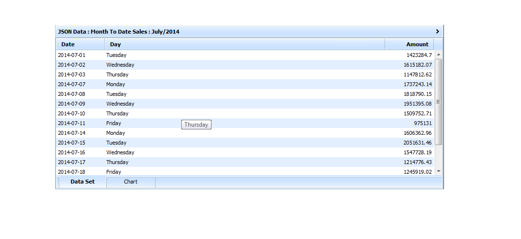Select the 2014-07-01 date cell

(72, 55)
